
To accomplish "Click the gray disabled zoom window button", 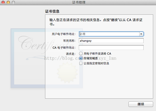I will tap(13, 2).
